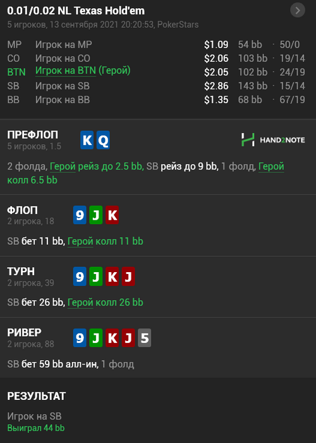Open the 'Игрок на BTN' hero link

(66, 71)
